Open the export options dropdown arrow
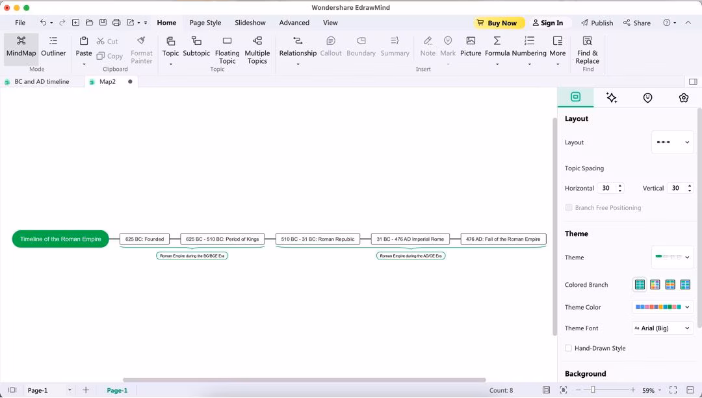702x398 pixels. (x=139, y=22)
